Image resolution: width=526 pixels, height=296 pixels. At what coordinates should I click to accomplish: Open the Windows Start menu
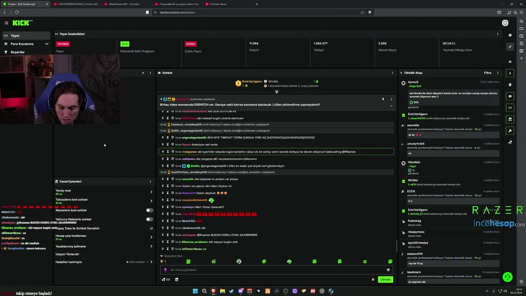tap(195, 291)
